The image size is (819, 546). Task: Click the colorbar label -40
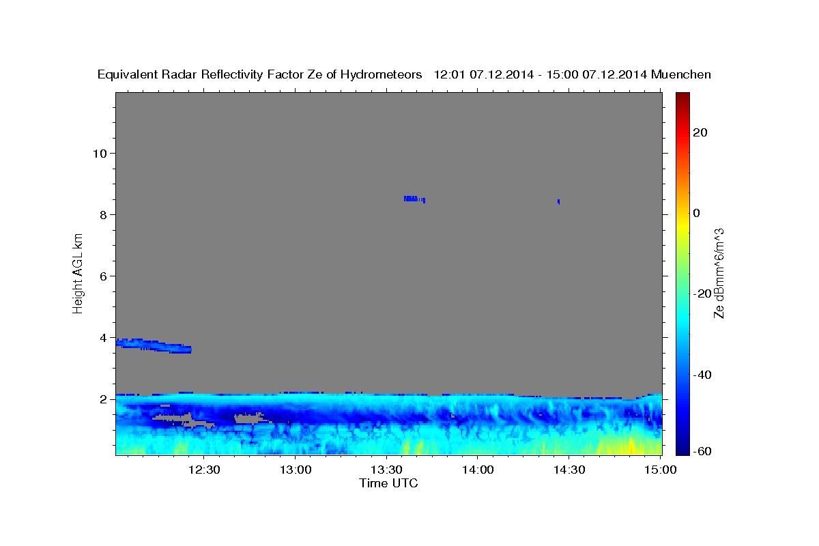coord(702,375)
